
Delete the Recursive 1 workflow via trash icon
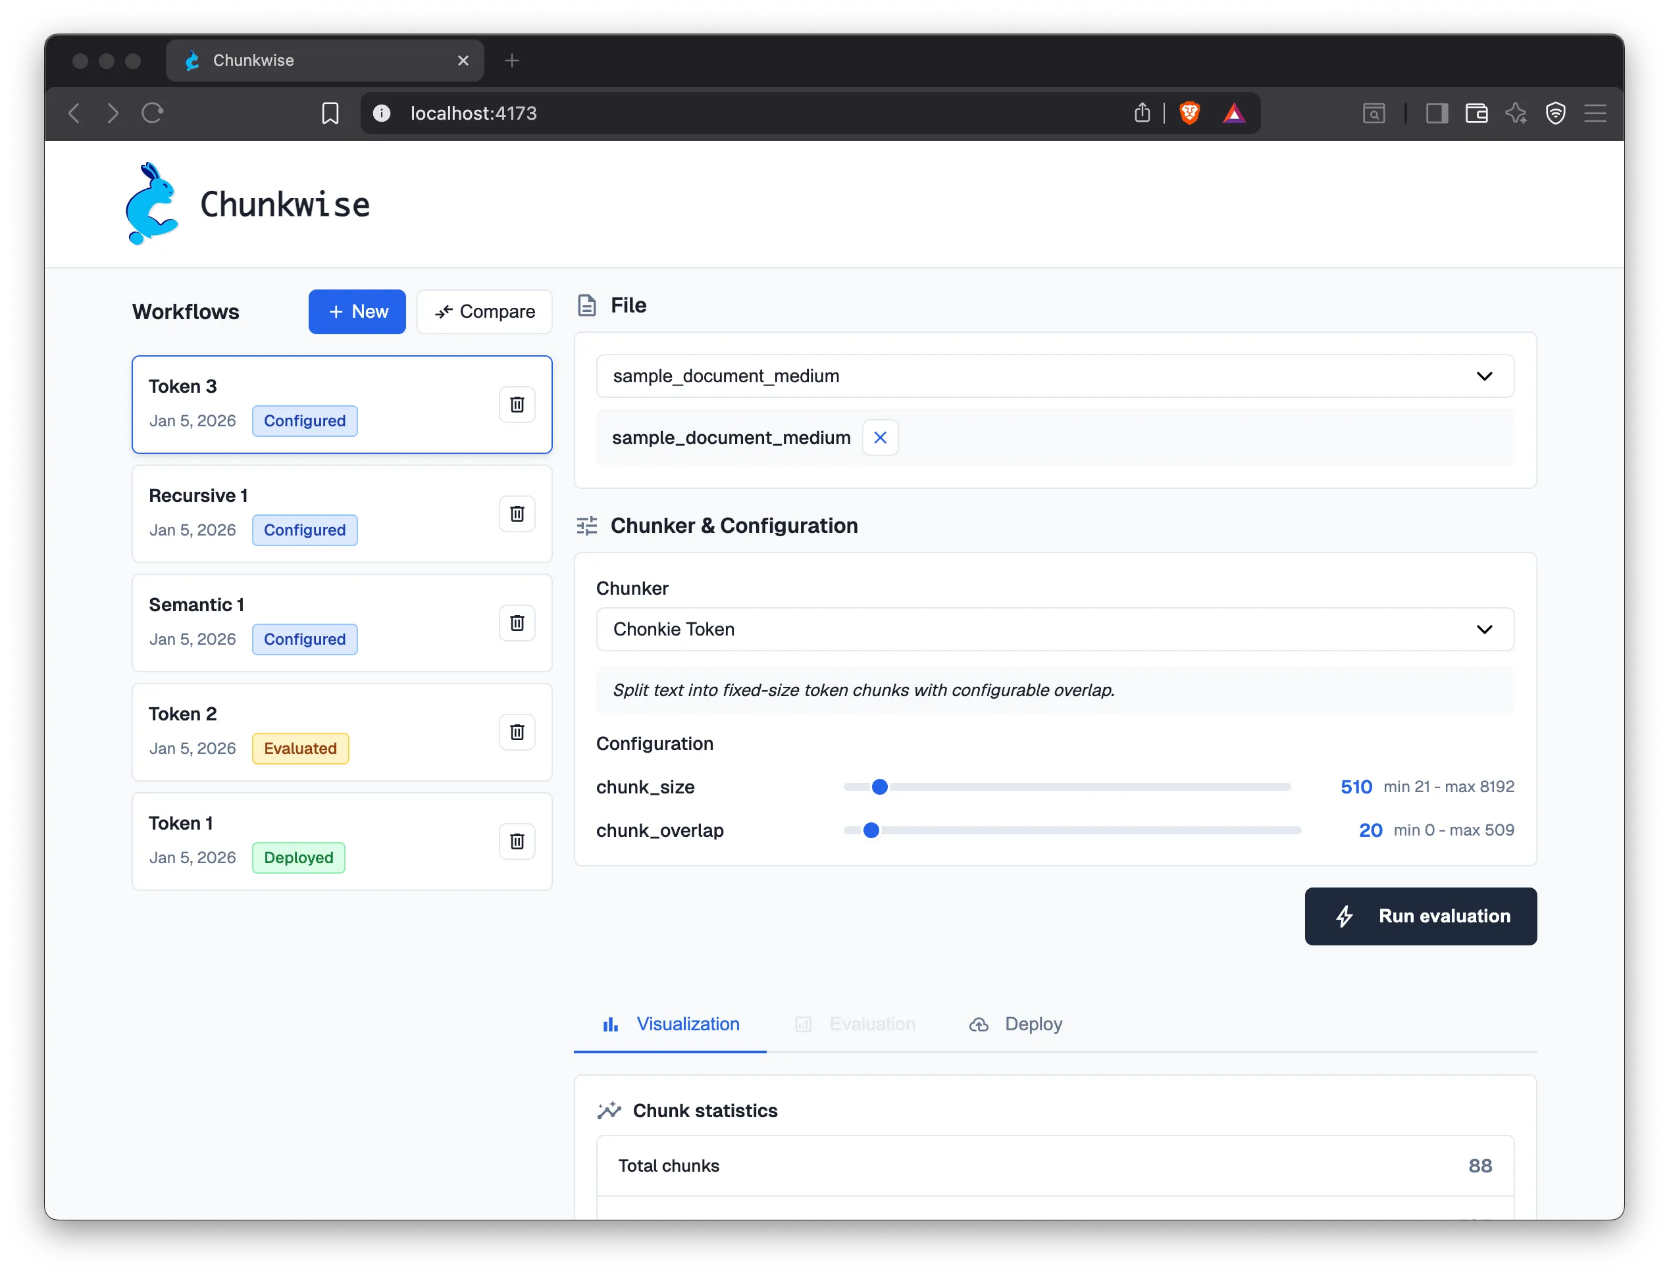click(517, 514)
